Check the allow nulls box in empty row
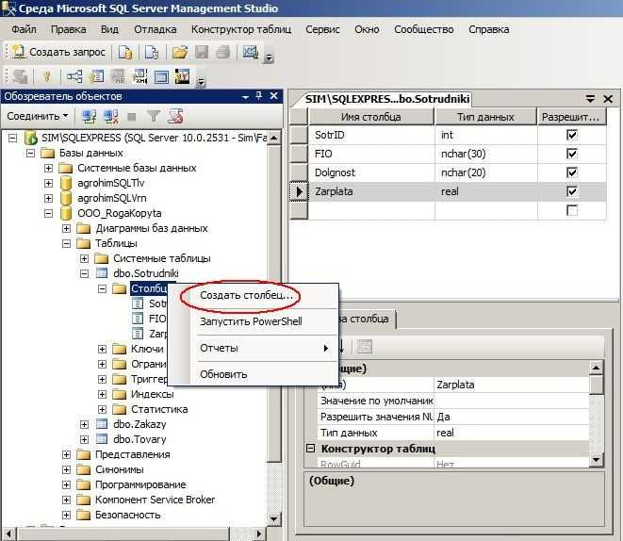The height and width of the screenshot is (541, 623). (x=571, y=210)
